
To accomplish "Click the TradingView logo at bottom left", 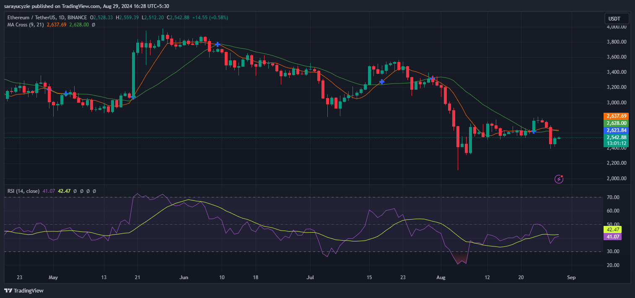I will point(24,290).
